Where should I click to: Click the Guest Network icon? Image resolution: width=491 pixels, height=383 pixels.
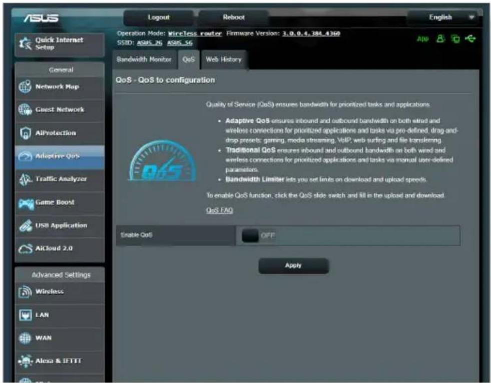coord(25,110)
